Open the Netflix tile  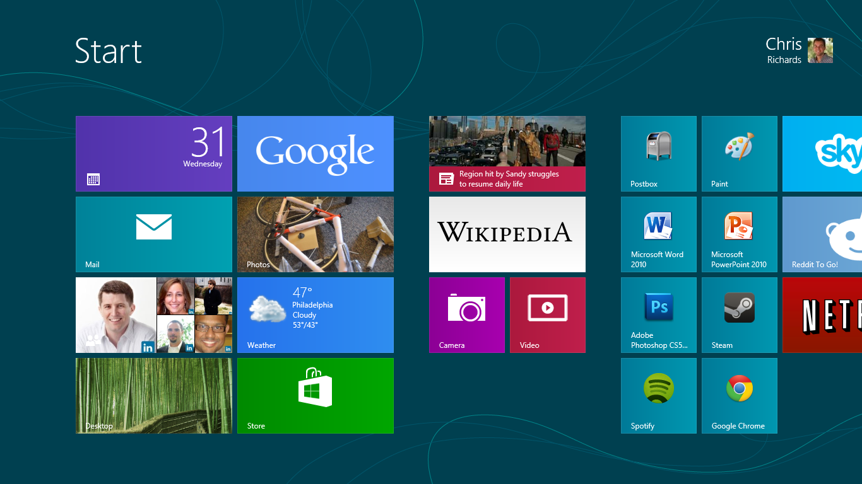point(822,315)
